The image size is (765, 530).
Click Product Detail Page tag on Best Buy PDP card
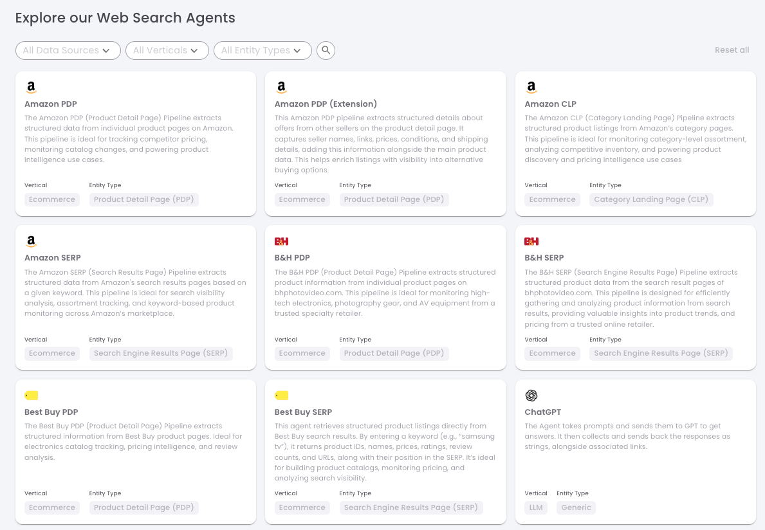(x=144, y=507)
